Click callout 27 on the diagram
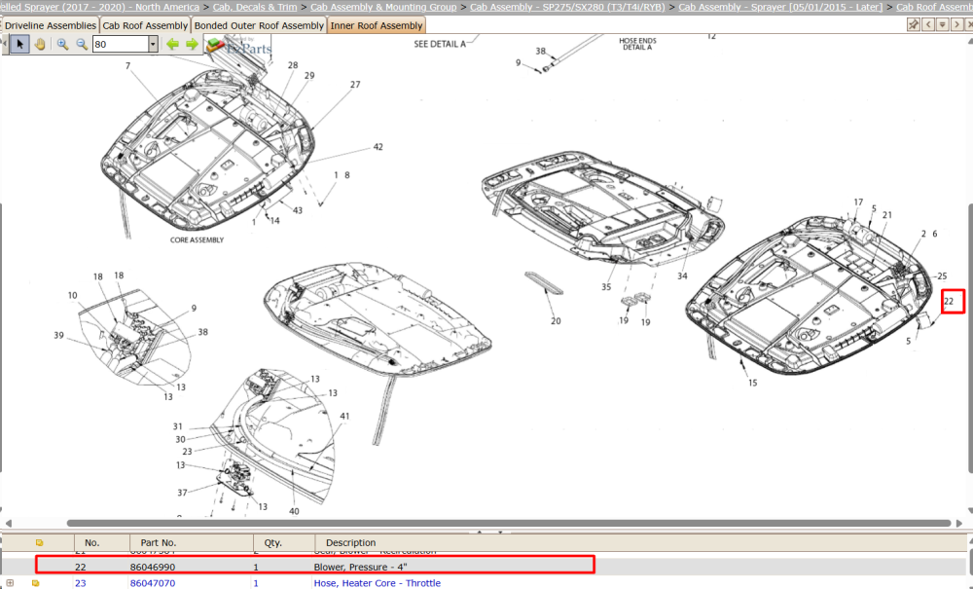 355,85
